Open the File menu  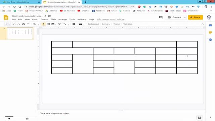click(14, 19)
